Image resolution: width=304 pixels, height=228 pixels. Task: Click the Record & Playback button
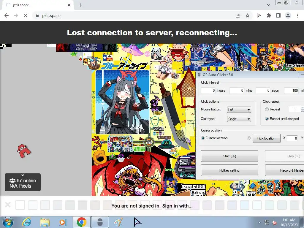point(284,170)
